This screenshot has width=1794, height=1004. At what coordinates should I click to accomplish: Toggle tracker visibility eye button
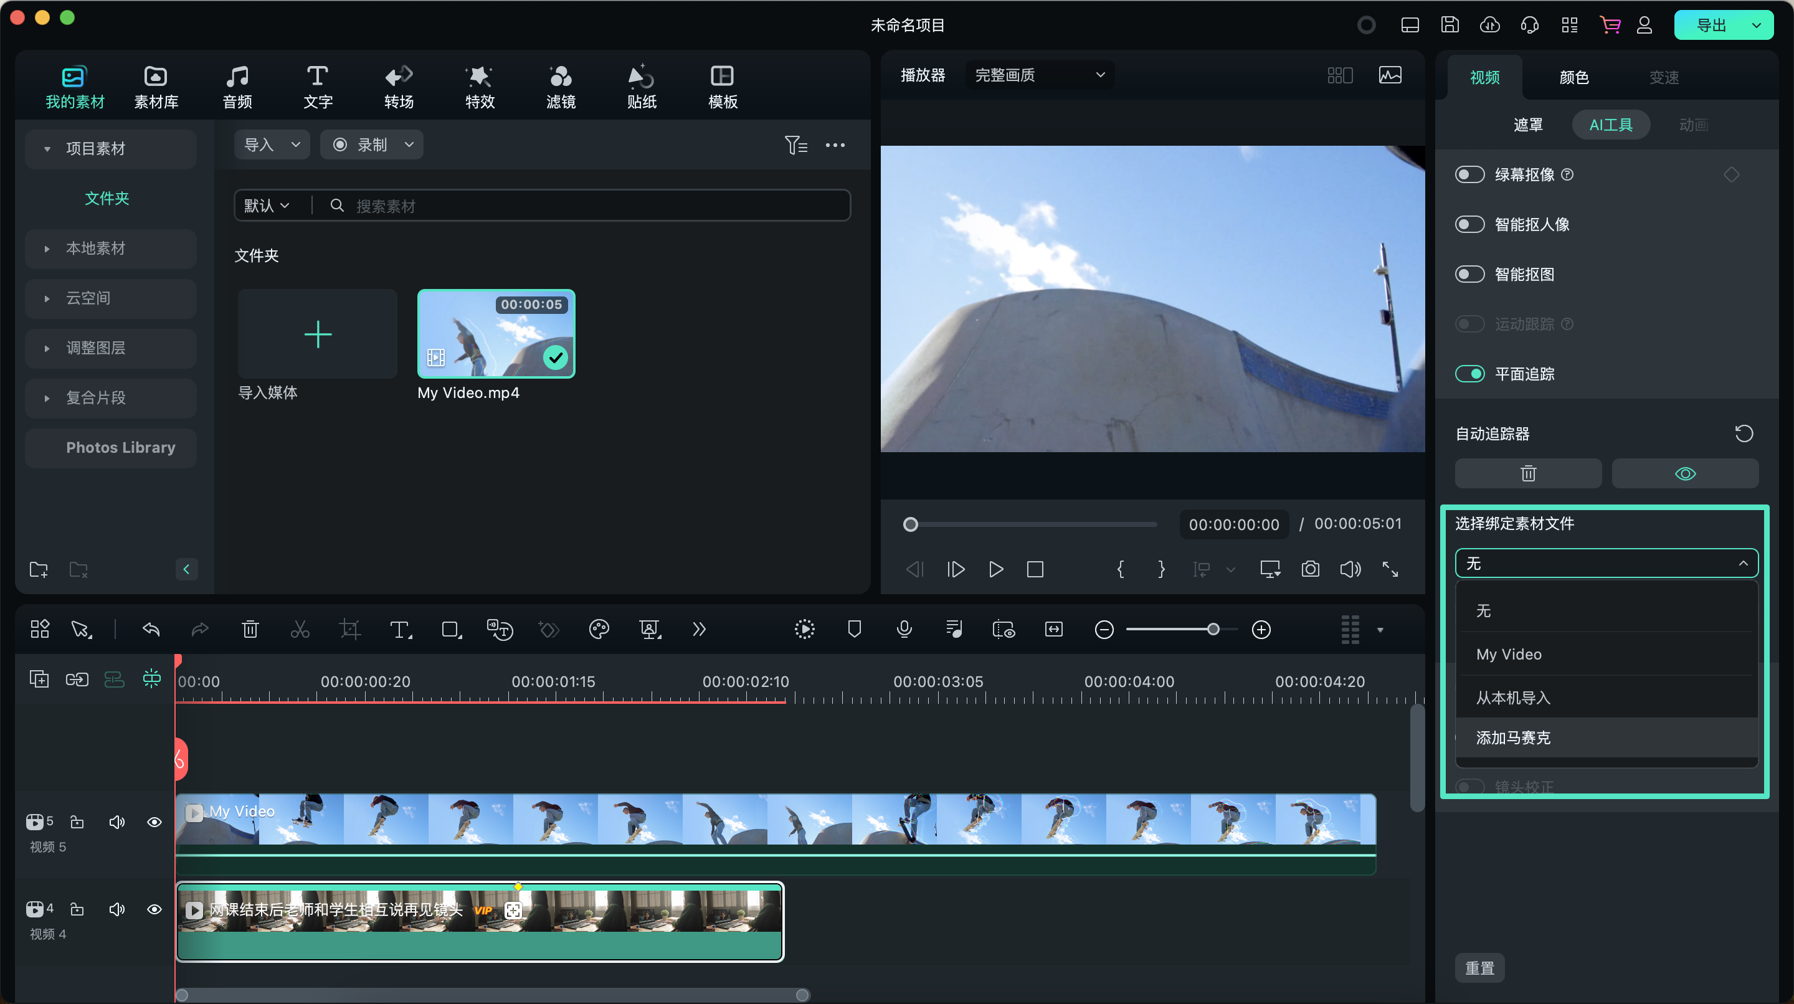1684,473
